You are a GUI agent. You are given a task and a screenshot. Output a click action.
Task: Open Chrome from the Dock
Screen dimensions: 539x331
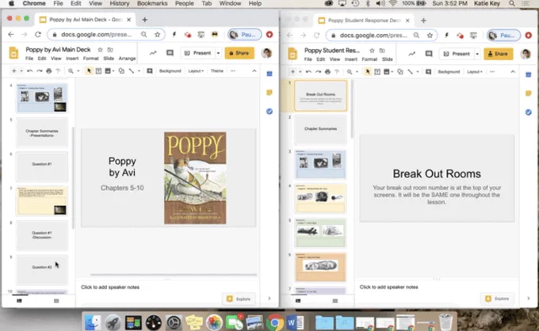click(274, 322)
